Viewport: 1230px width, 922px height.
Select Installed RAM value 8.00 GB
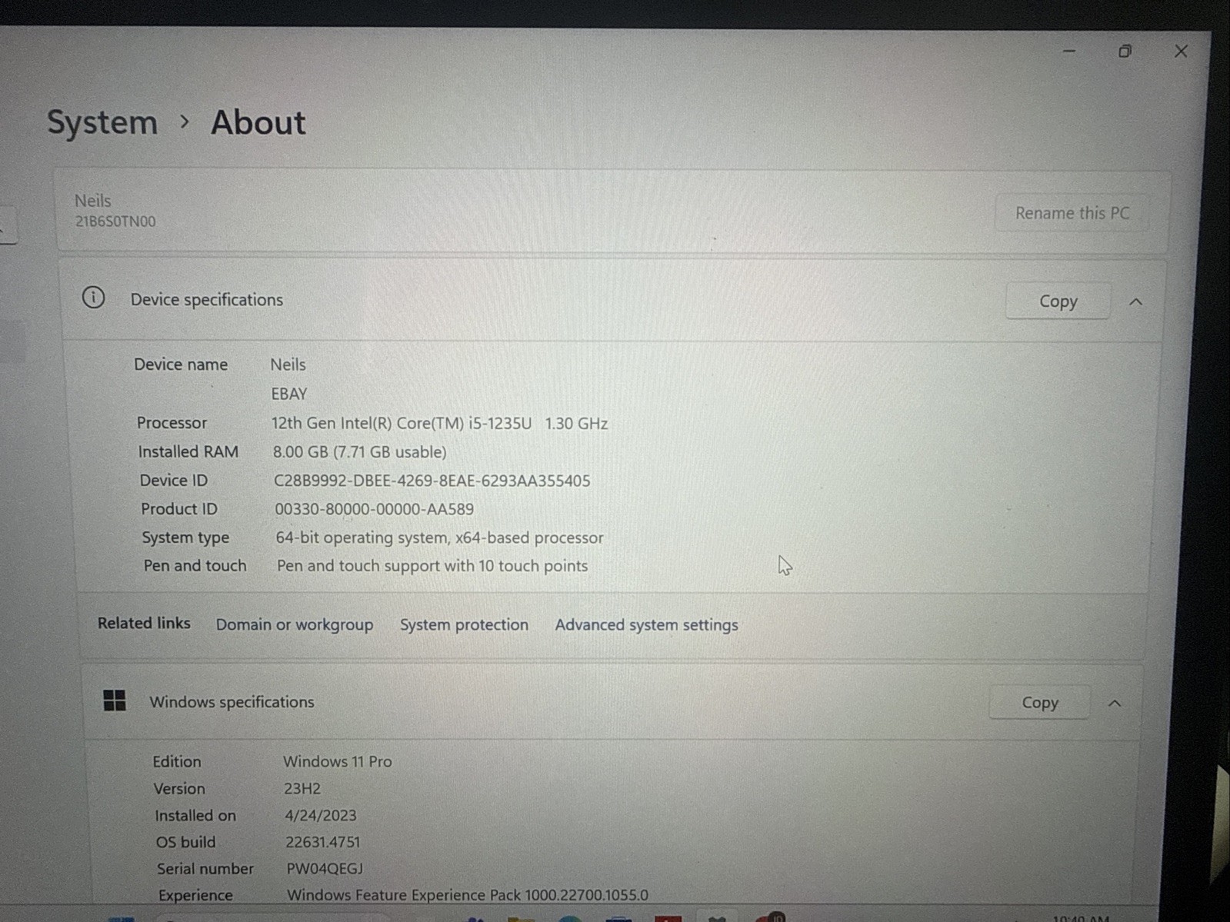click(x=359, y=452)
